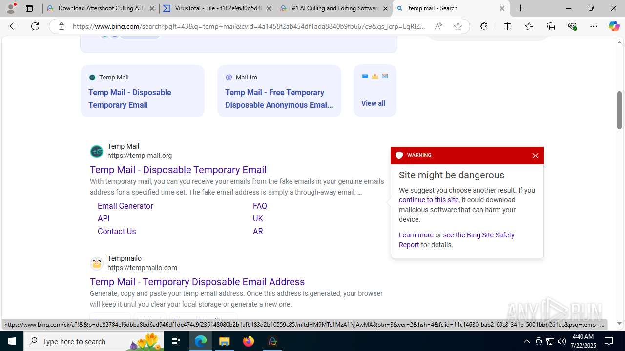Open Windows Start menu
625x351 pixels.
tap(12, 341)
